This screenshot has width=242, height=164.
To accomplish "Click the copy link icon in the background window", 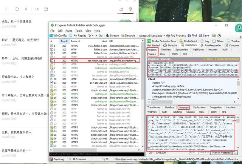I will tap(37, 9).
